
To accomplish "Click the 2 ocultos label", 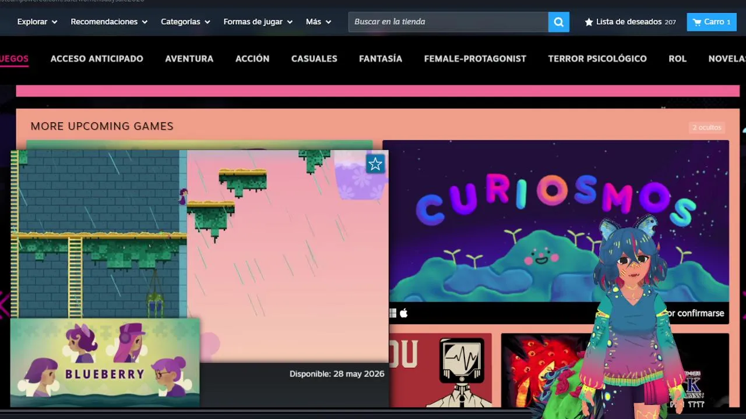I will point(707,127).
